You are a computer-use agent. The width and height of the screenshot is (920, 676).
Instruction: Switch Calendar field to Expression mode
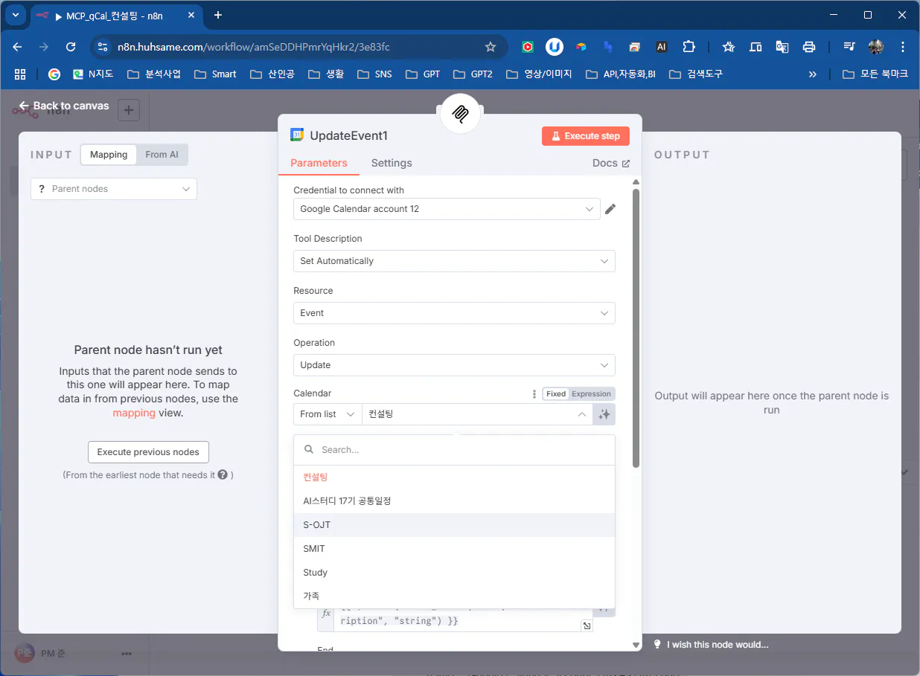pyautogui.click(x=591, y=394)
